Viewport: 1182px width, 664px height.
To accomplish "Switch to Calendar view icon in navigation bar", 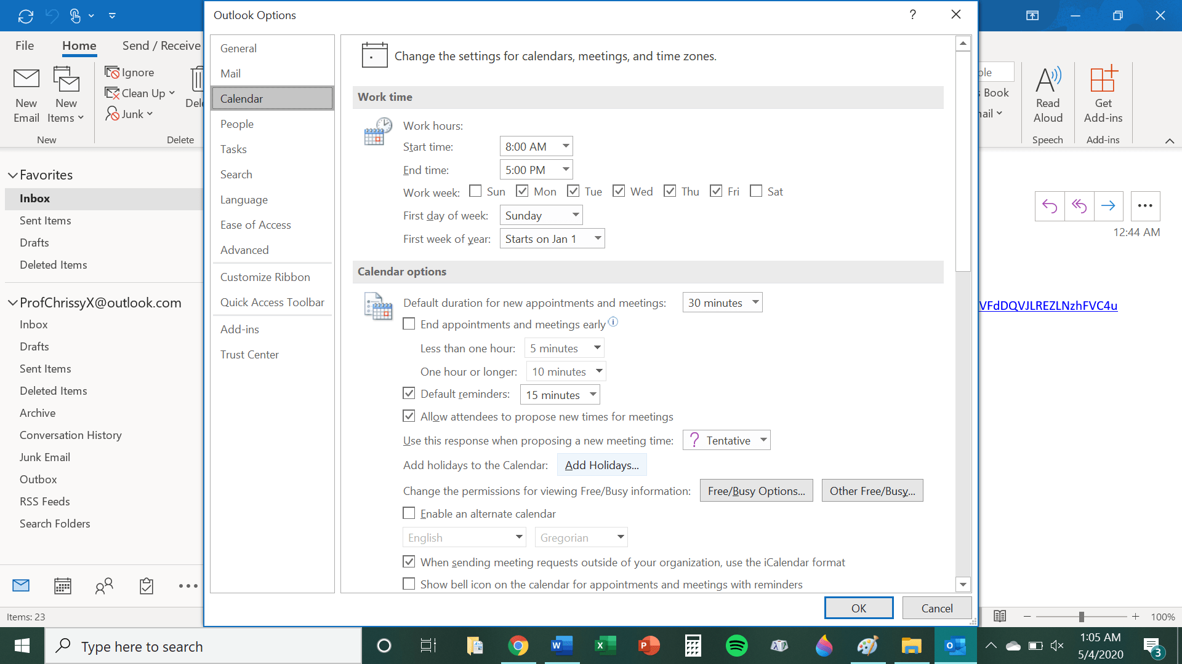I will click(63, 586).
